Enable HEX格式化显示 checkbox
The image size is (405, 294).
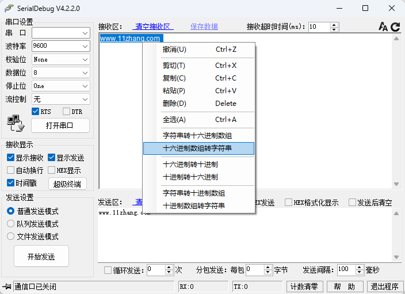click(x=289, y=203)
